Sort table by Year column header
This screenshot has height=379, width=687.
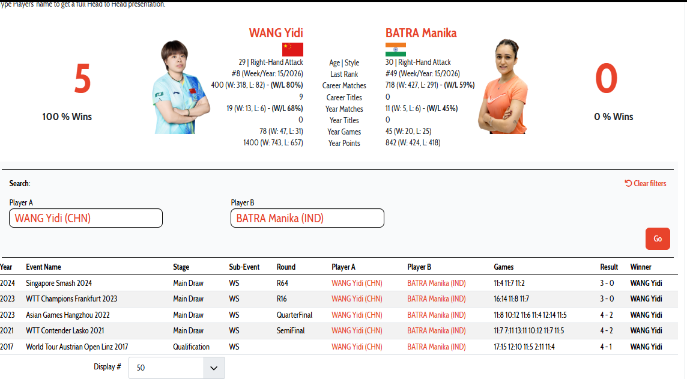pos(6,267)
